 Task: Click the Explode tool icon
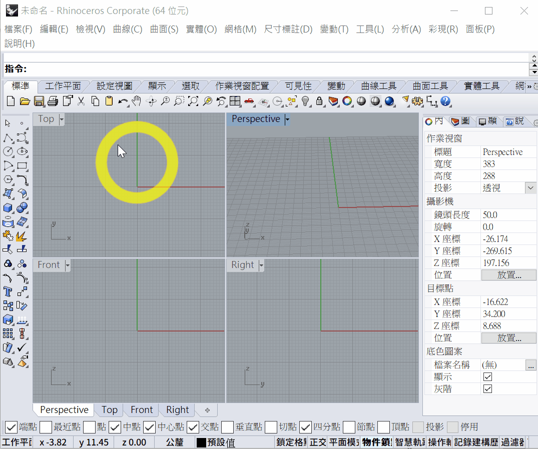click(22, 235)
